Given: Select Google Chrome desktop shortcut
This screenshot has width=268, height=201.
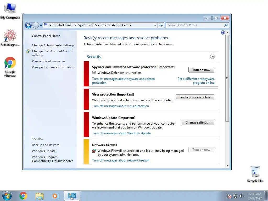Looking at the screenshot, I should tap(10, 67).
